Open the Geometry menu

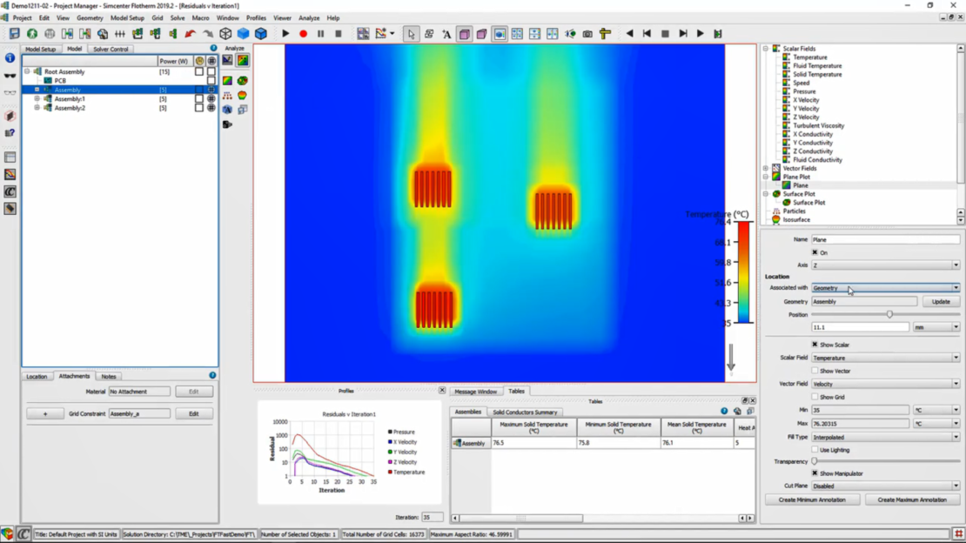[90, 17]
